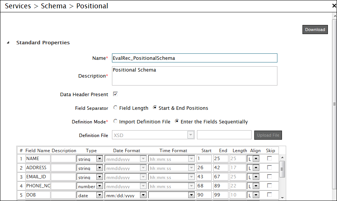Click the Download button

pyautogui.click(x=315, y=30)
